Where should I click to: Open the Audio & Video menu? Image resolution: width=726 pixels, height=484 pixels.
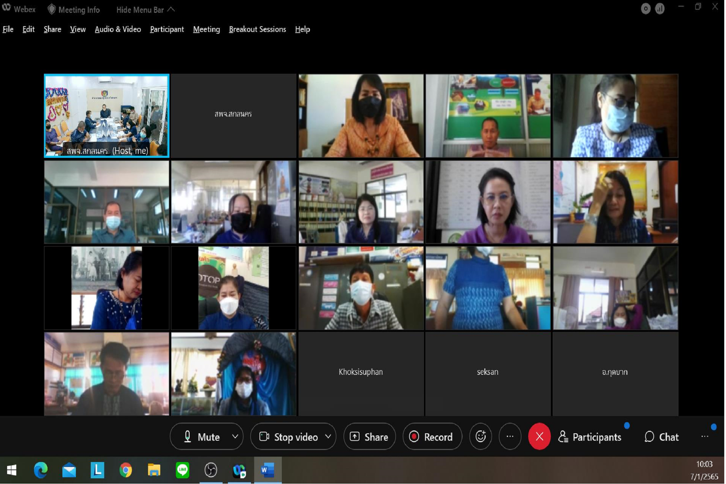(118, 29)
